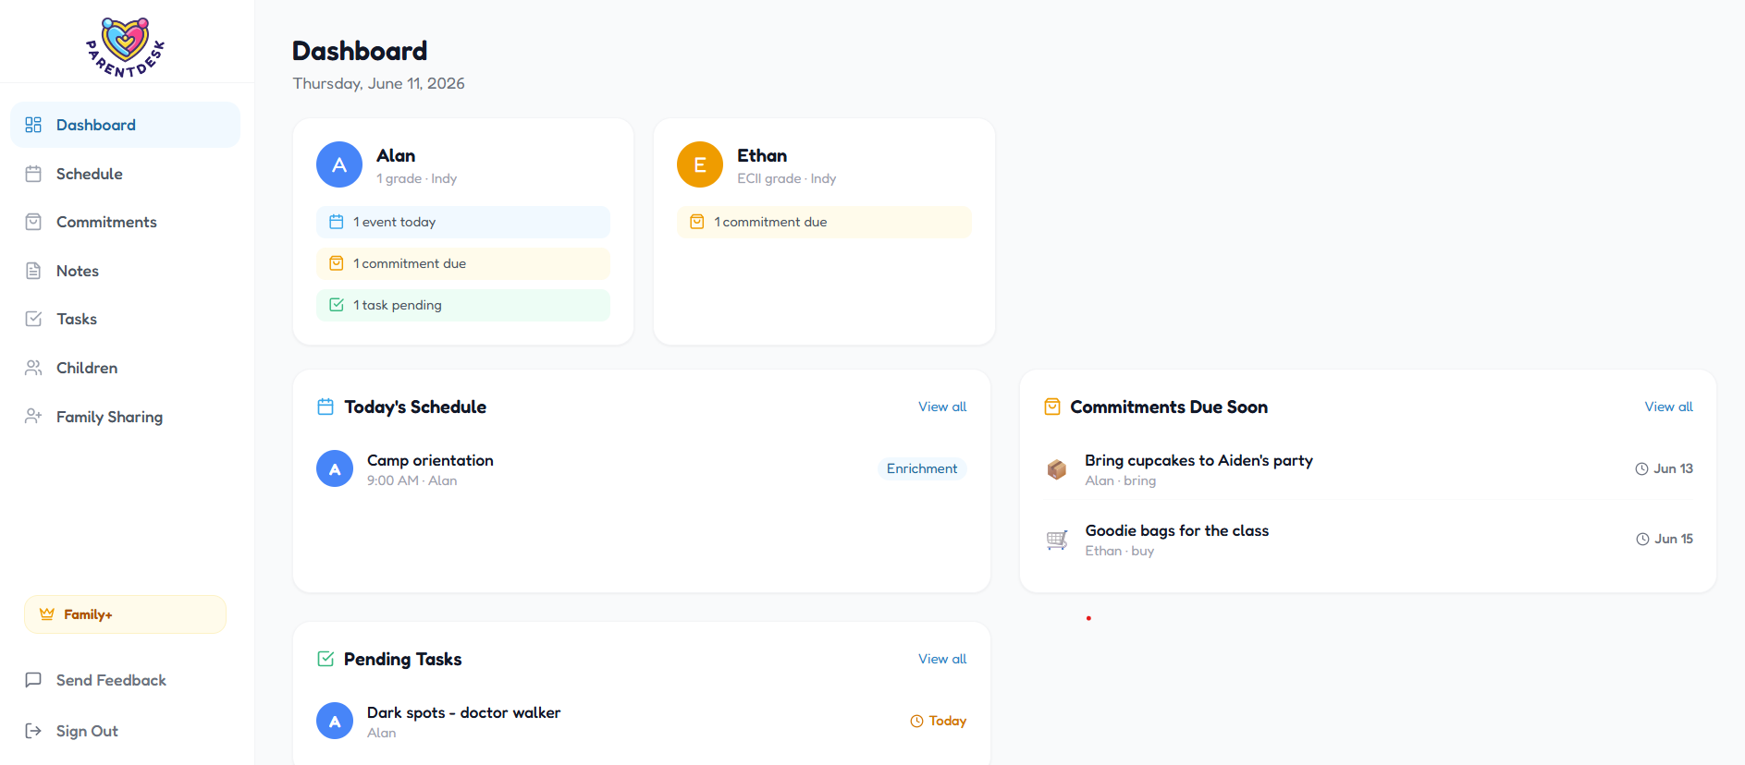Select Alan's '1 task pending' chip
The width and height of the screenshot is (1745, 765).
coord(463,305)
